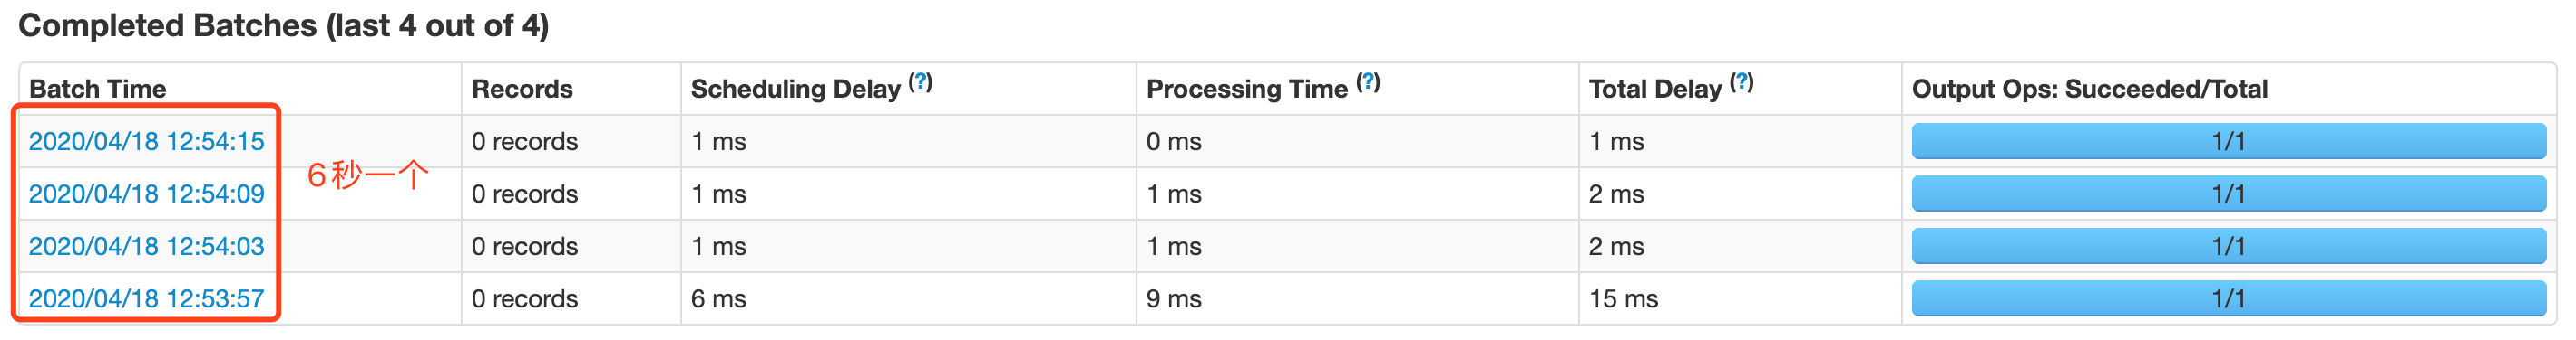
Task: Click the 9 ms processing time cell
Action: 1173,298
